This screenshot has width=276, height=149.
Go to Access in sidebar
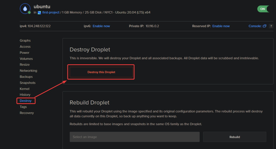pyautogui.click(x=25, y=47)
